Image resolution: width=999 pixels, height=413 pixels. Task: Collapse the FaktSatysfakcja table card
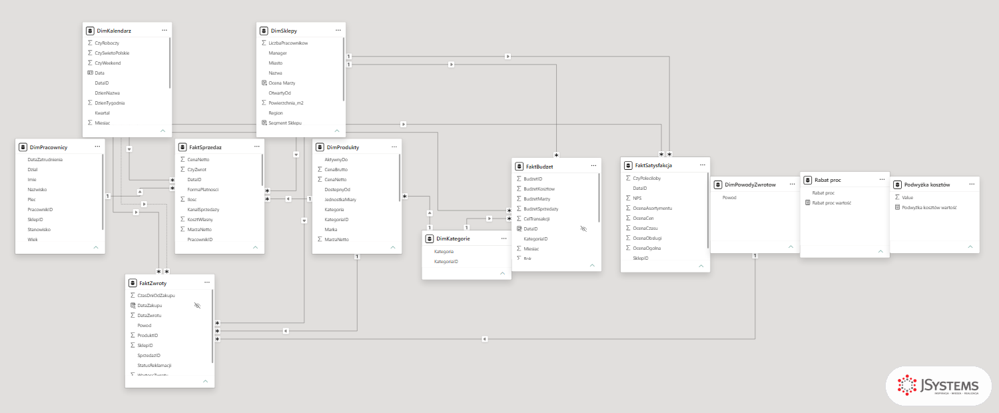(x=701, y=266)
